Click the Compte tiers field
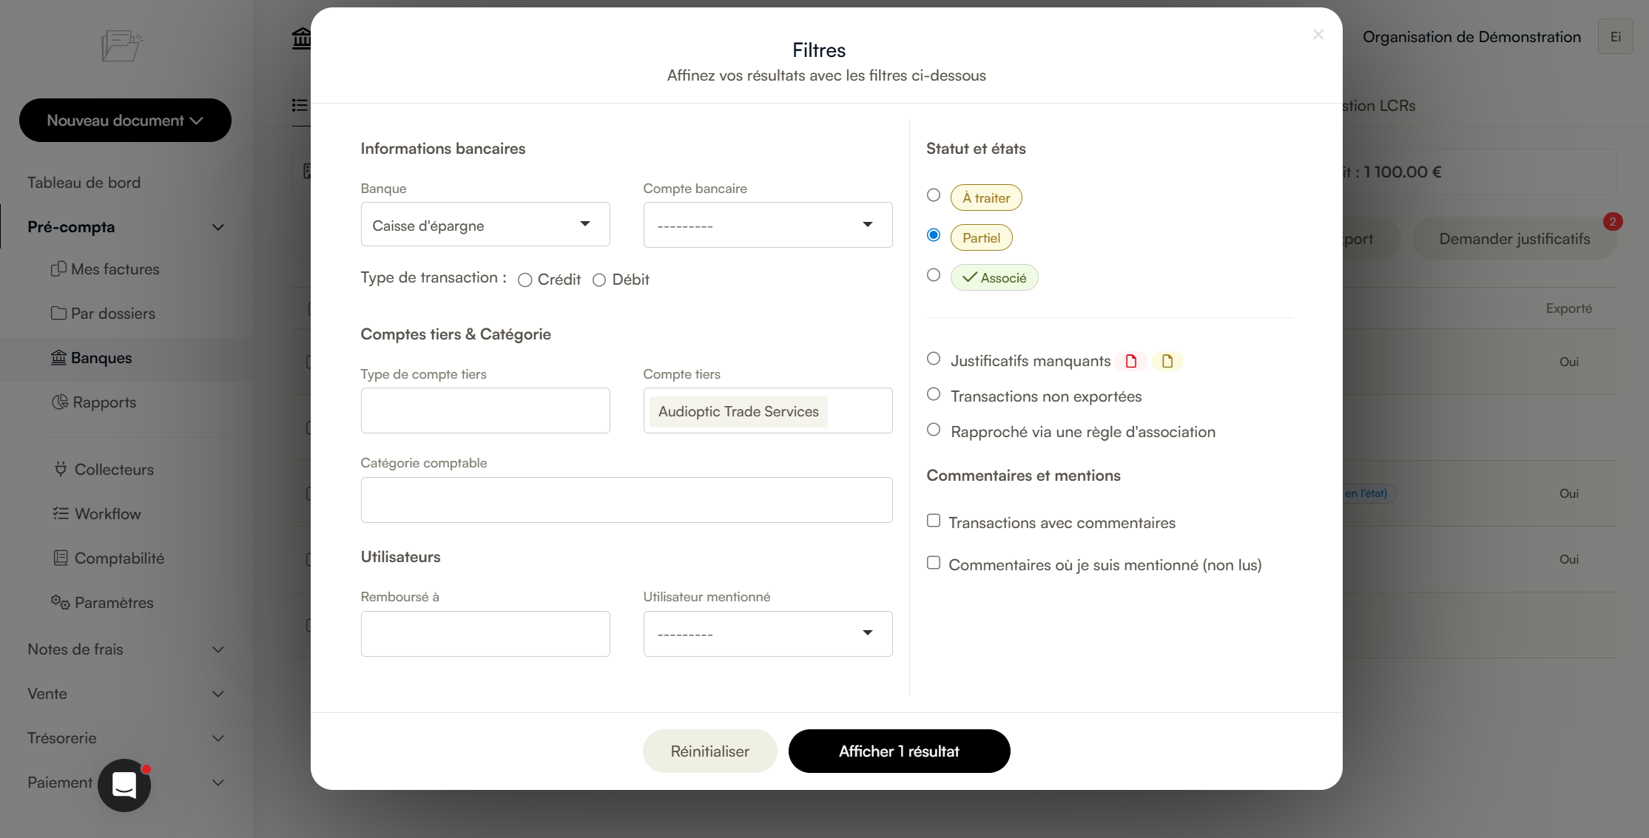The width and height of the screenshot is (1649, 838). (768, 410)
